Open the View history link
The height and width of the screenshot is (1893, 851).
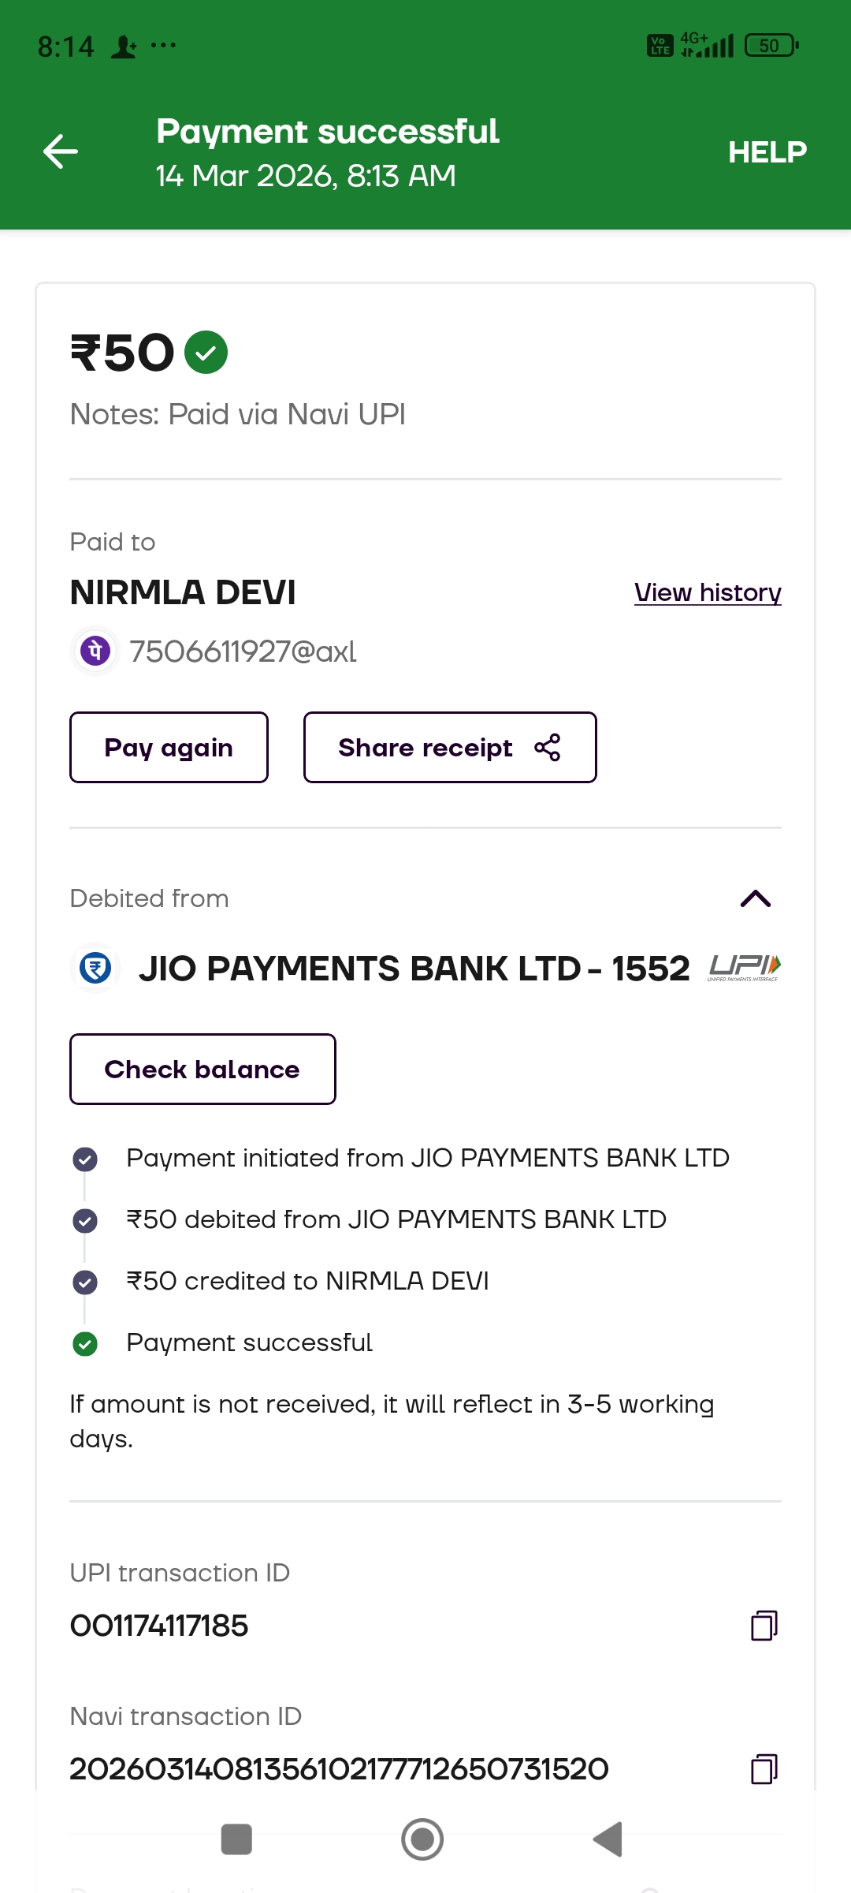pyautogui.click(x=708, y=592)
